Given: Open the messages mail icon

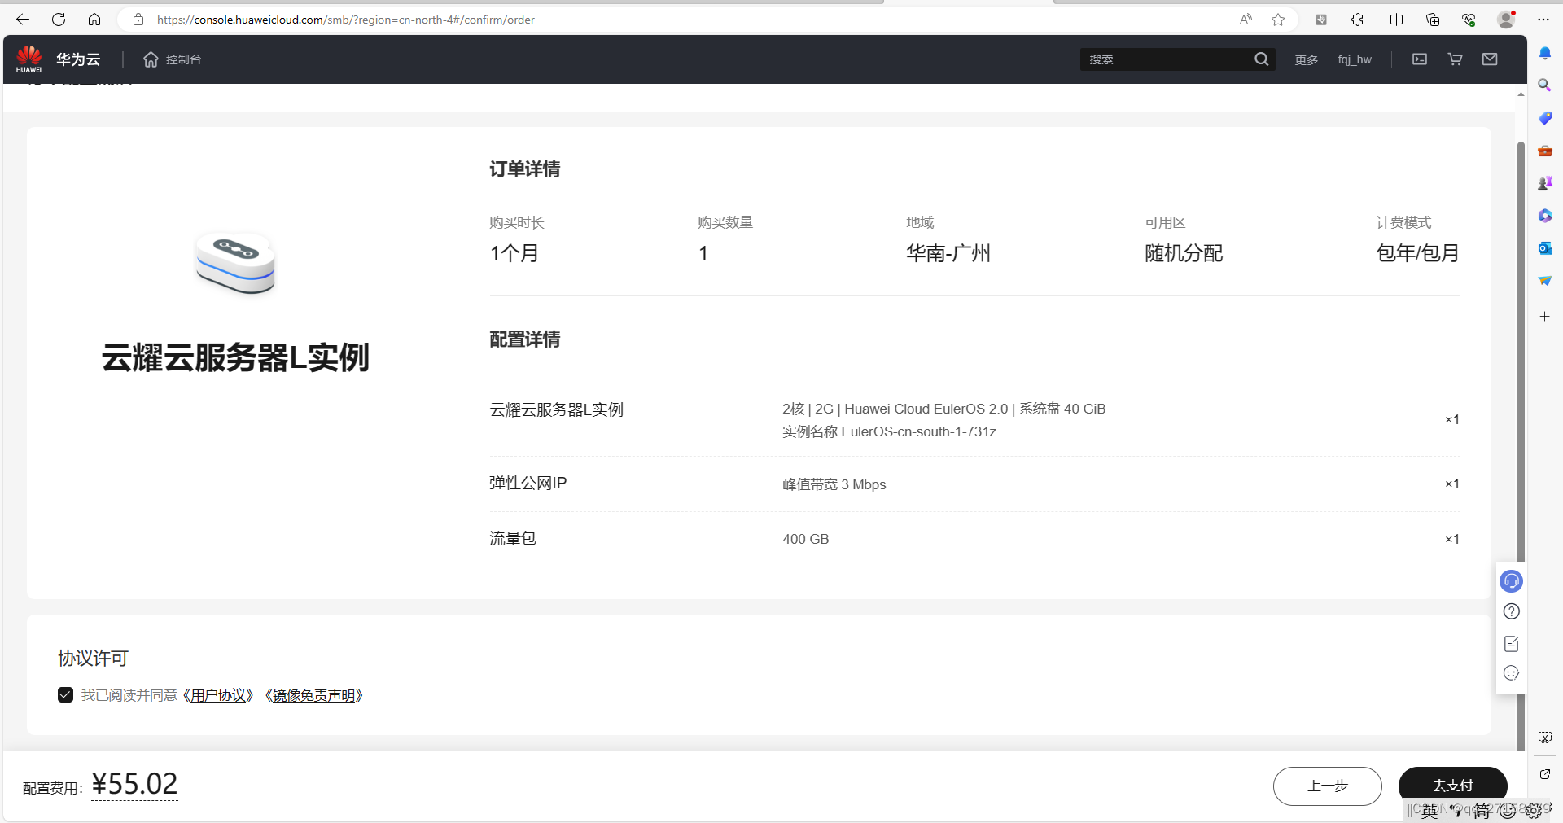Looking at the screenshot, I should coord(1490,59).
